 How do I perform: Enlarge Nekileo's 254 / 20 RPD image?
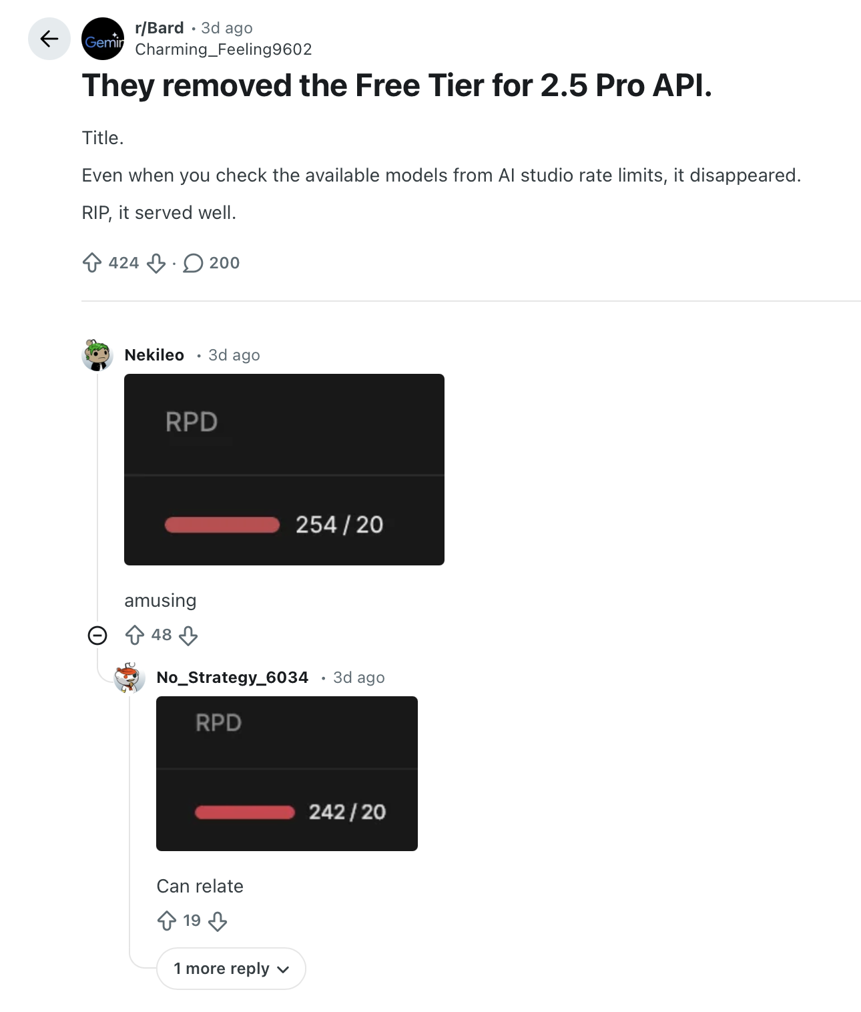[284, 469]
